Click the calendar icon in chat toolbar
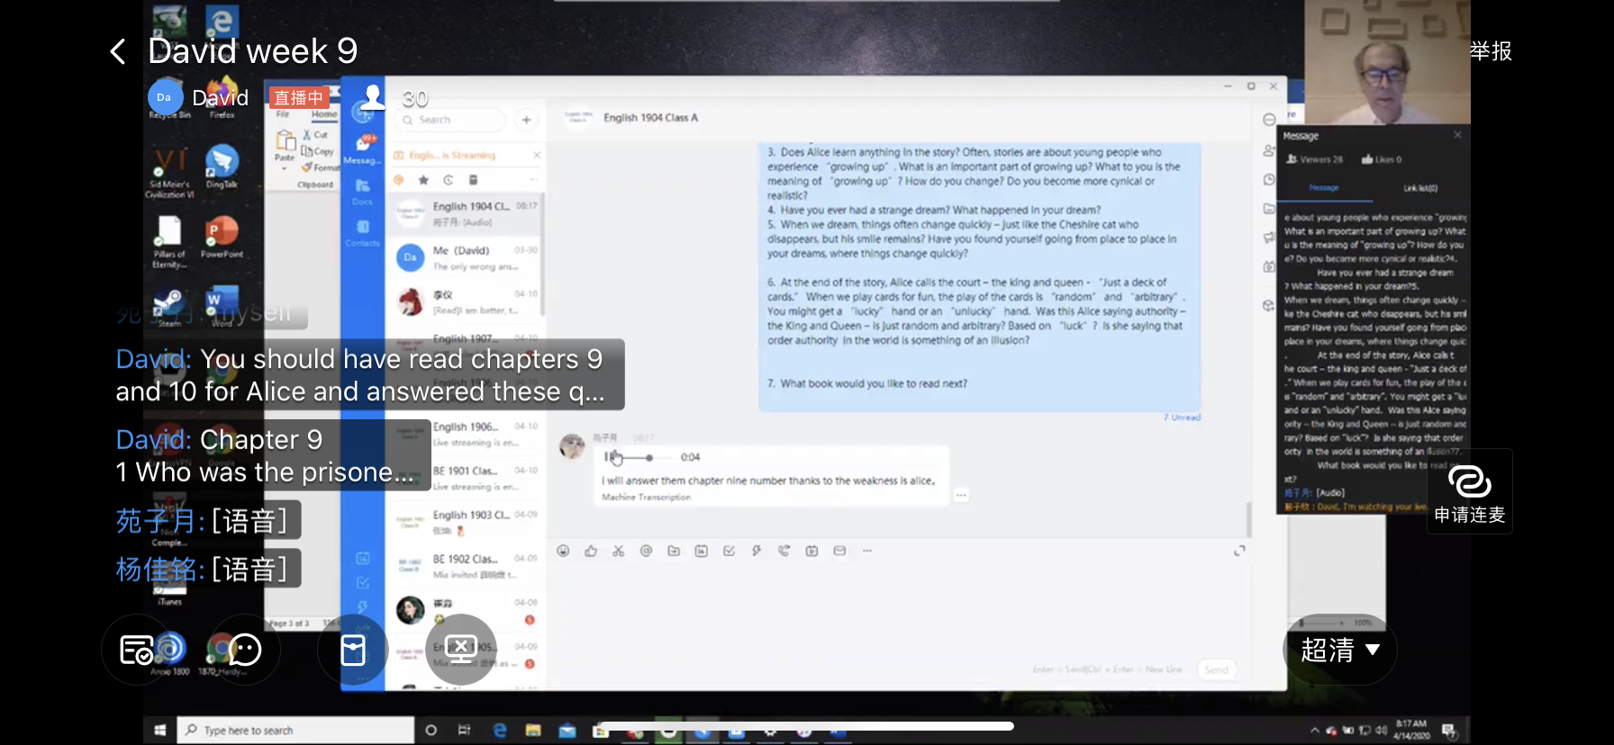Image resolution: width=1614 pixels, height=745 pixels. (702, 551)
